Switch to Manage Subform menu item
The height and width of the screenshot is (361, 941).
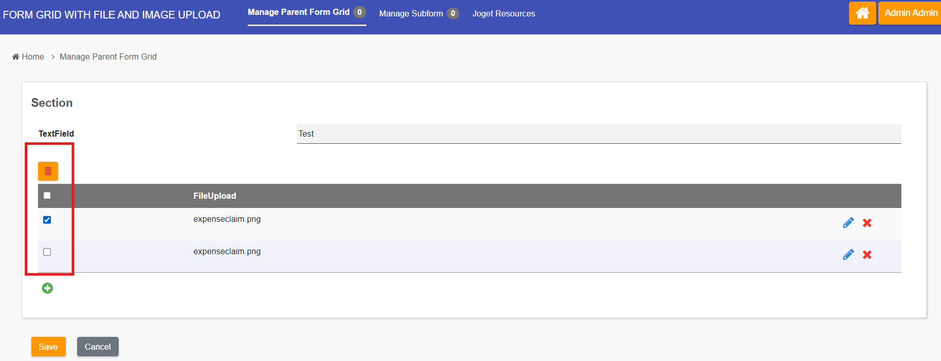[411, 13]
